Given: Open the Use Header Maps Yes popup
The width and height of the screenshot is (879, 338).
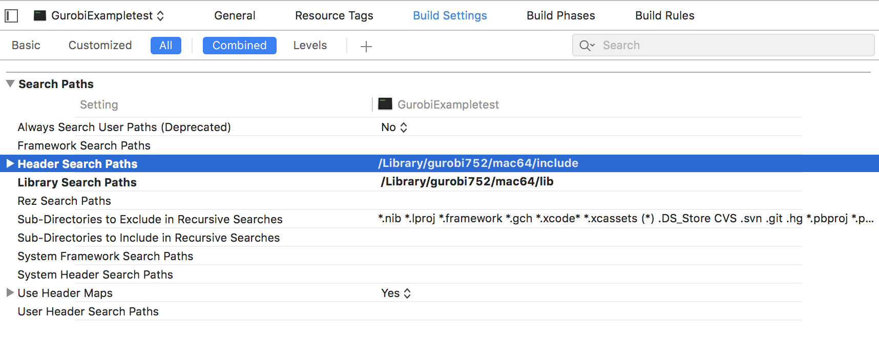Looking at the screenshot, I should (x=396, y=293).
